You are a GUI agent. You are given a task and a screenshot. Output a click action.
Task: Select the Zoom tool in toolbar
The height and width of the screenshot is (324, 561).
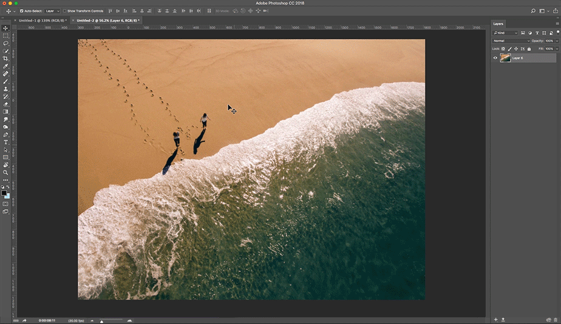(x=5, y=173)
